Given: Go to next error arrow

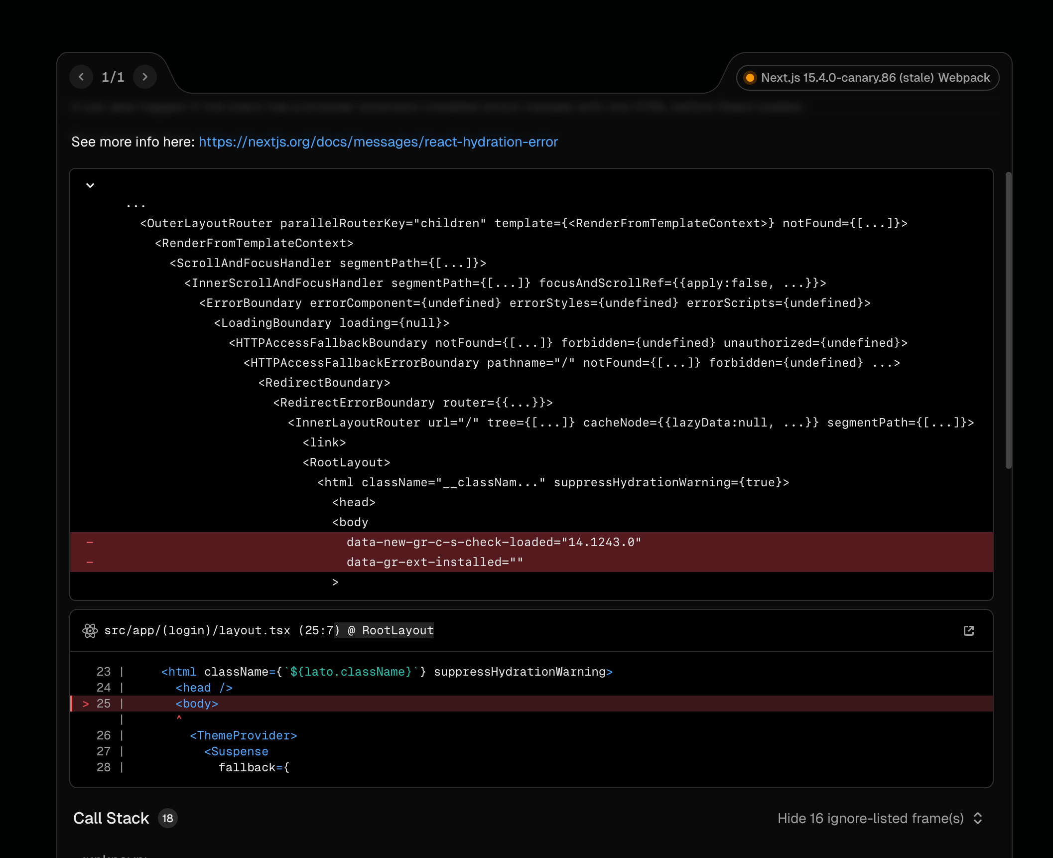Looking at the screenshot, I should (145, 77).
